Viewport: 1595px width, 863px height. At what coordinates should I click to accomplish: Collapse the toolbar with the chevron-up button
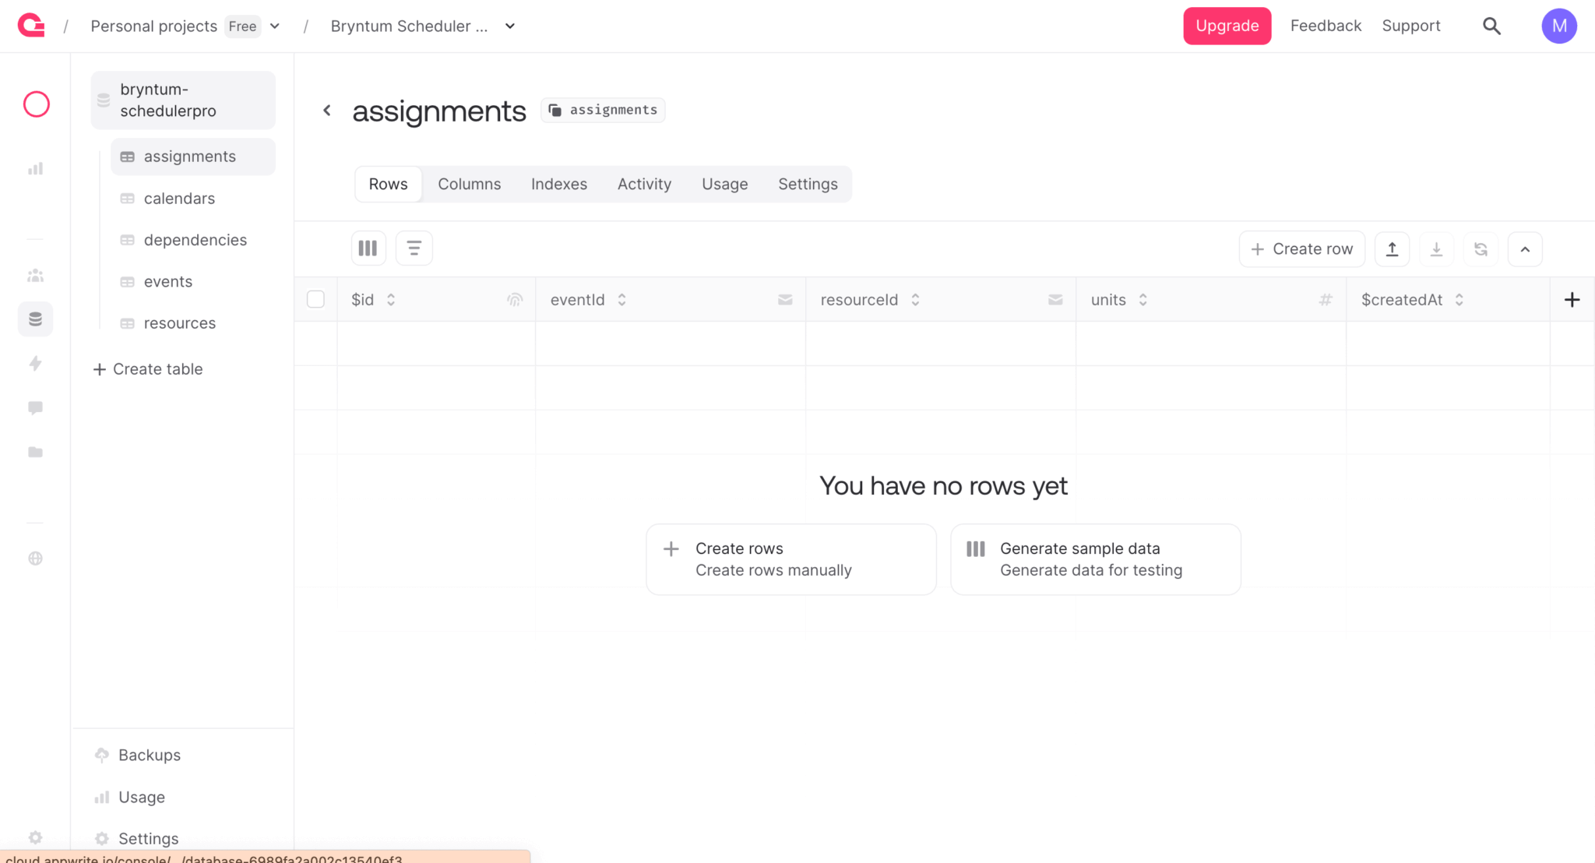point(1525,249)
